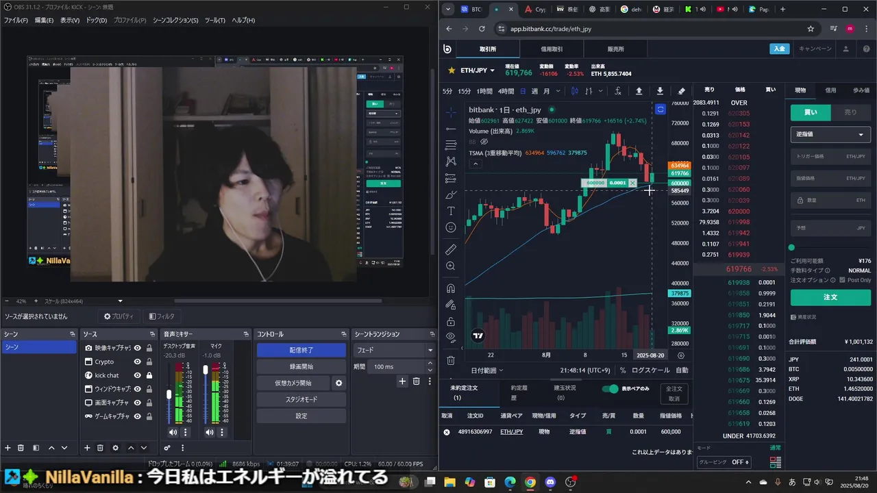This screenshot has height=493, width=877.
Task: Adjust マイク volume slider
Action: click(x=206, y=370)
